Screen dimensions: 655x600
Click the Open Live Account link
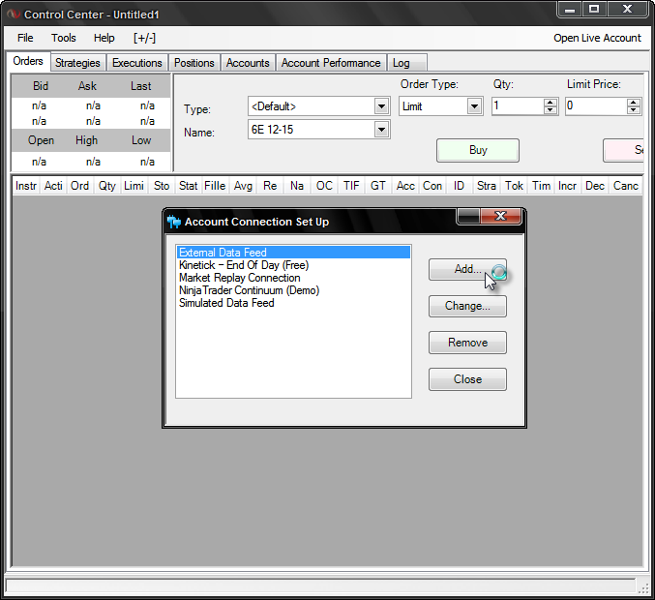click(597, 38)
